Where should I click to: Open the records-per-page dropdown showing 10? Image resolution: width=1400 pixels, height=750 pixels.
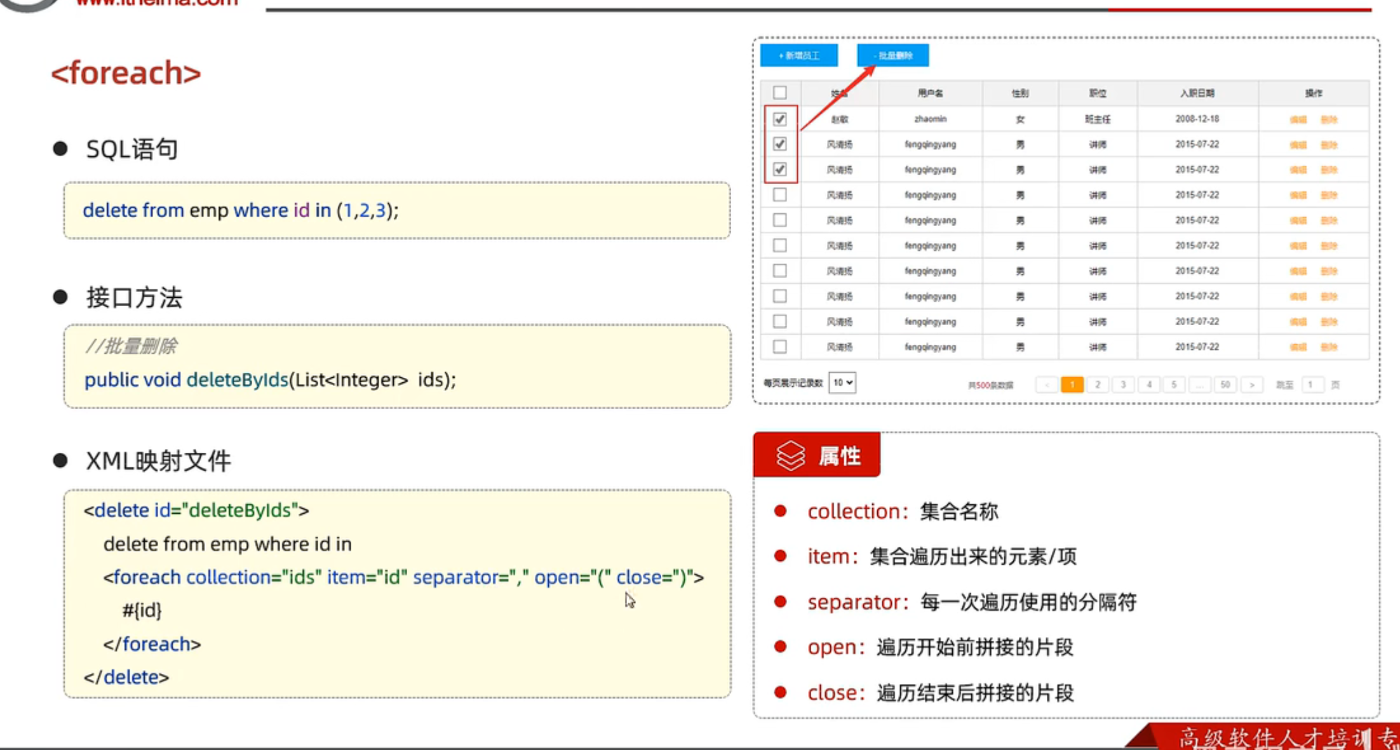[842, 382]
